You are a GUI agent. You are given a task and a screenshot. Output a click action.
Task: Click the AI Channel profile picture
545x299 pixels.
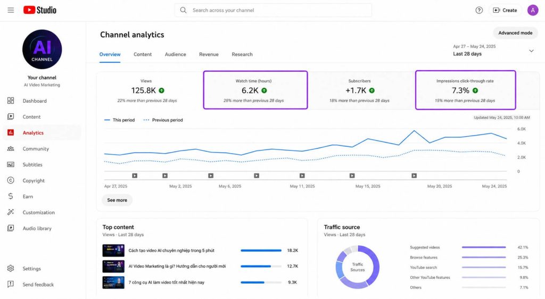[42, 49]
